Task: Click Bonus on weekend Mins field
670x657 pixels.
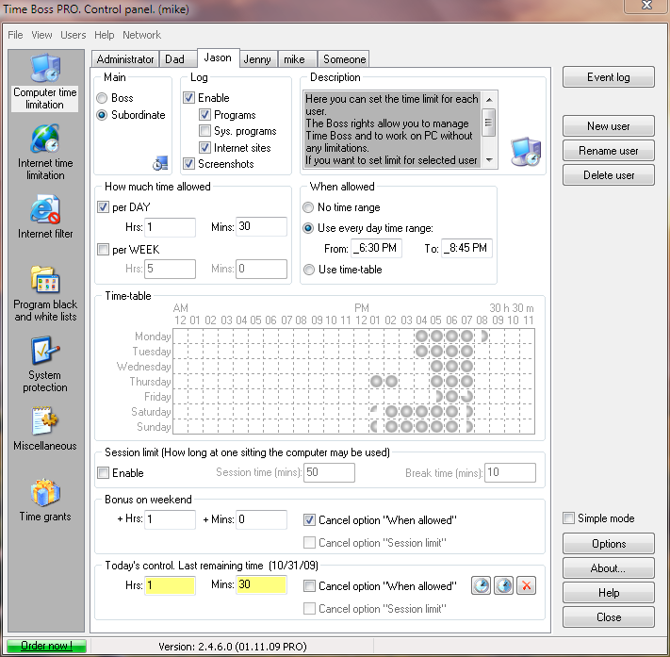Action: point(261,519)
